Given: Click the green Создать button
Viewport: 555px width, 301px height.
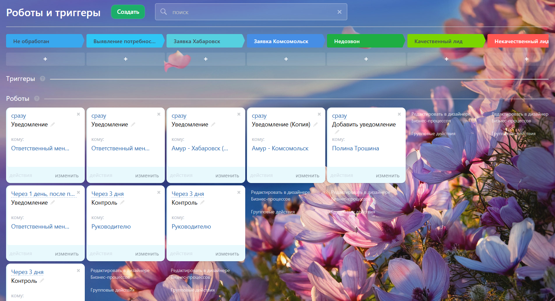Looking at the screenshot, I should [x=128, y=12].
